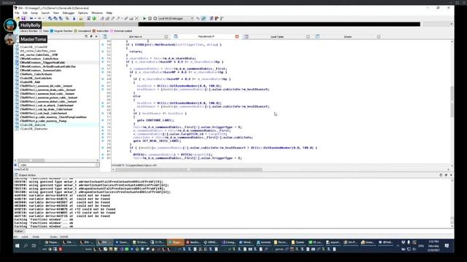Switch to the Pseudocode tab

[206, 36]
